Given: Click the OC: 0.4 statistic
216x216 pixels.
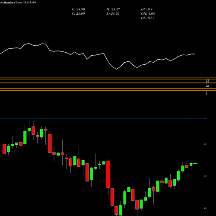Looking at the screenshot, I should point(146,10).
